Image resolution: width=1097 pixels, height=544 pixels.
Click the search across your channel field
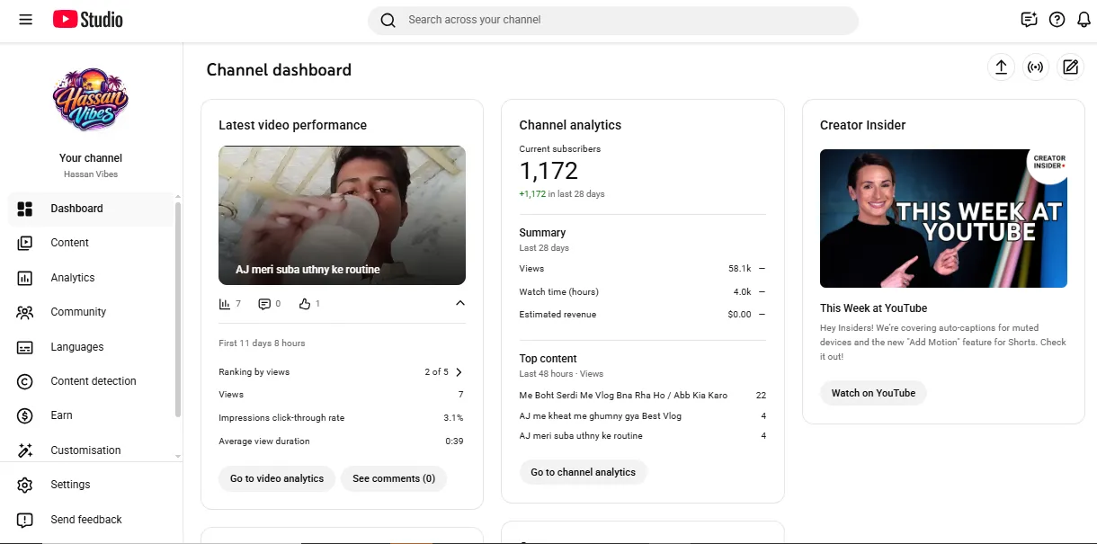tap(613, 20)
